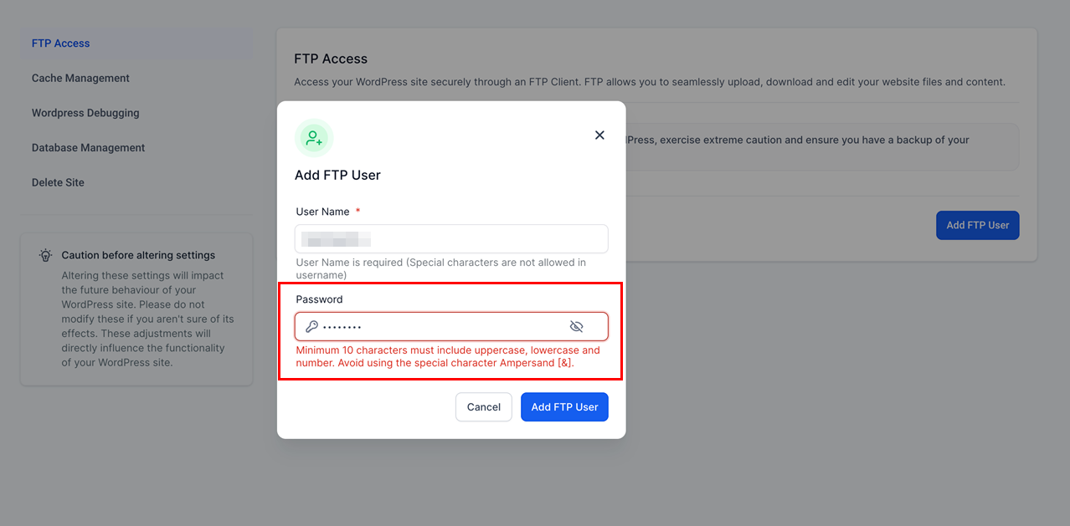The height and width of the screenshot is (526, 1070).
Task: Click the password requirements error message
Action: pos(448,356)
